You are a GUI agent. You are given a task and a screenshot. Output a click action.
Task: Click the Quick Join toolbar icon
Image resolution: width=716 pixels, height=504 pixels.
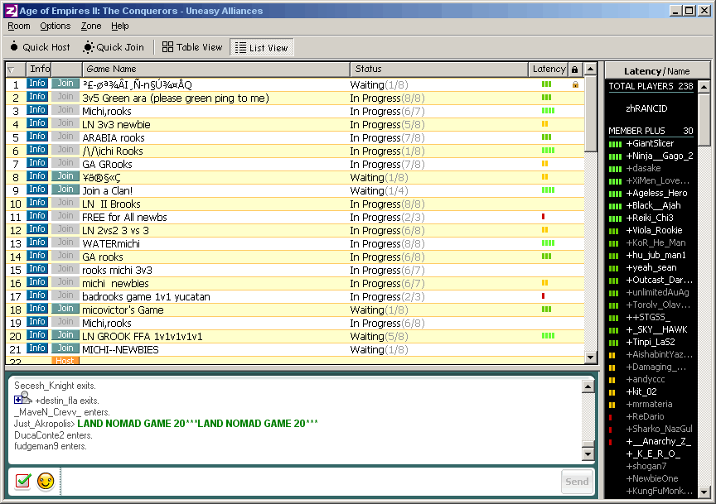coord(89,48)
